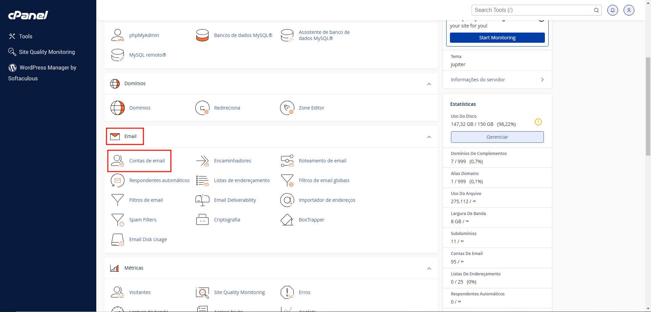The image size is (651, 312).
Task: Click the Domínios De Complementos 7 / 999 value
Action: 458,161
